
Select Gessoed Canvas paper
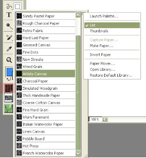(x=45, y=45)
